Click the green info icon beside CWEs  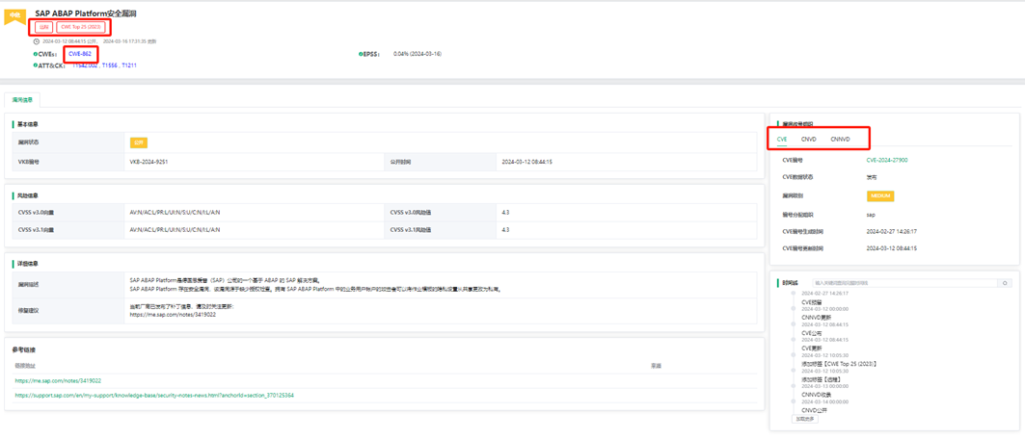pos(35,54)
